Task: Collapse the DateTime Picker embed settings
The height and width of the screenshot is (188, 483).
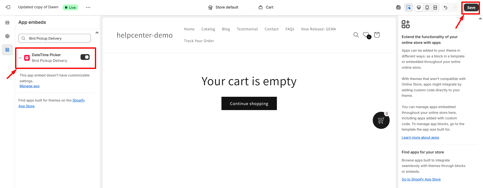Action: coord(20,58)
